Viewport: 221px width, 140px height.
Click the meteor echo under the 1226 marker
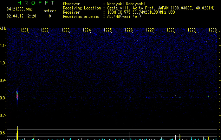coord(130,97)
